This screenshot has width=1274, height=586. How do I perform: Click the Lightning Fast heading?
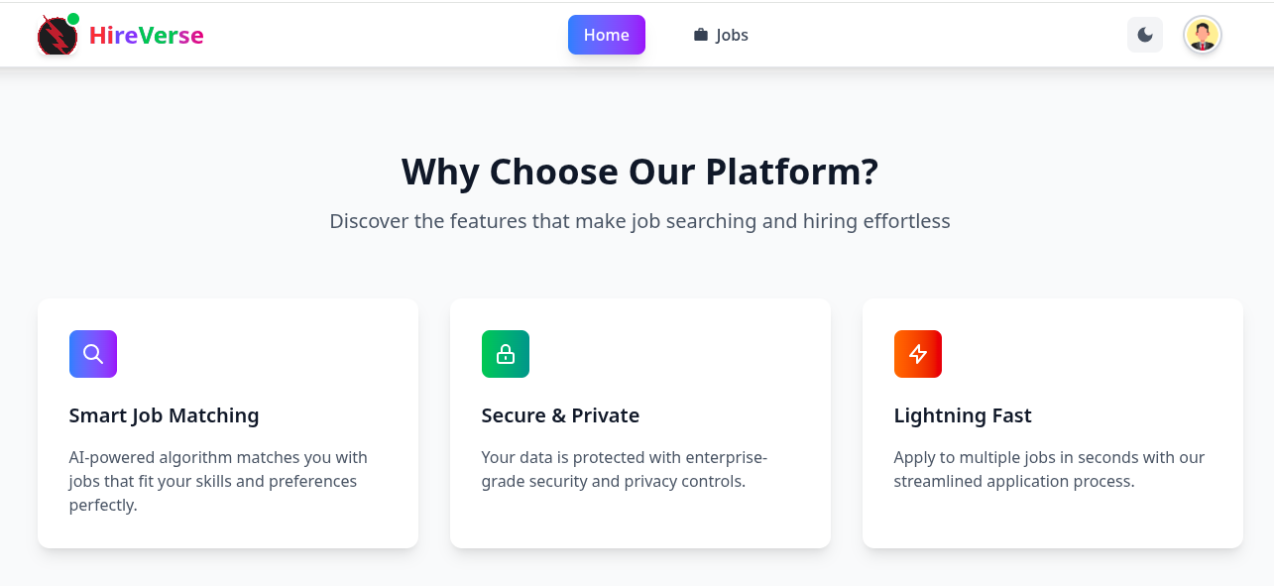pyautogui.click(x=963, y=415)
